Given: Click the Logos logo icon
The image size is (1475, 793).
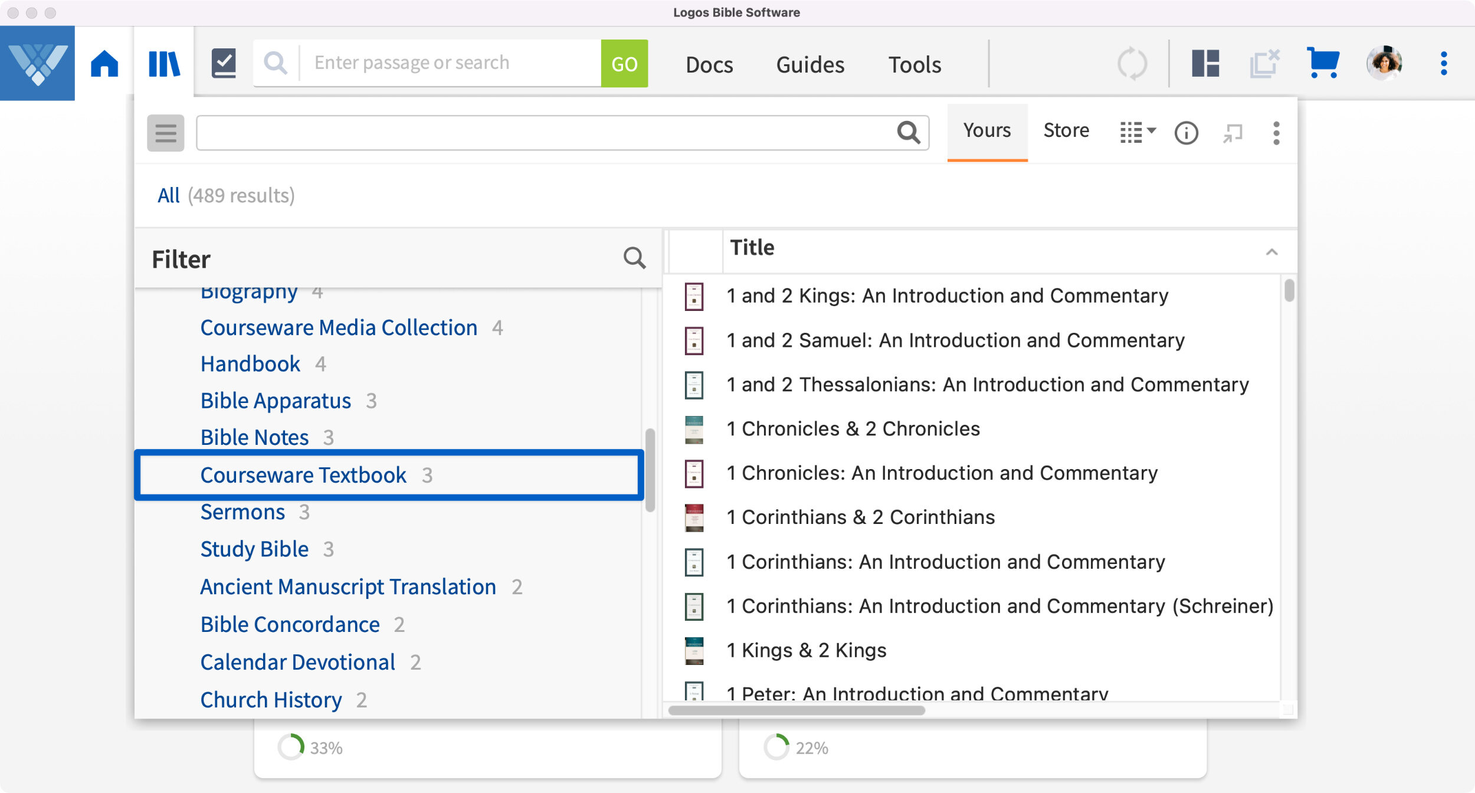Looking at the screenshot, I should 38,64.
